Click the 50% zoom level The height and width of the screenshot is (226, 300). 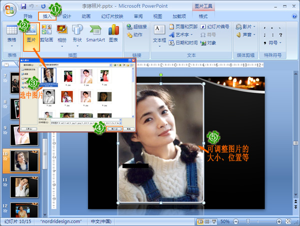(x=225, y=221)
